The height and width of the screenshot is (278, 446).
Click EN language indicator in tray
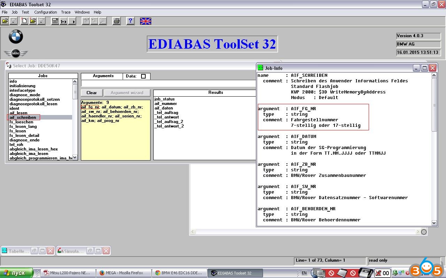click(304, 273)
